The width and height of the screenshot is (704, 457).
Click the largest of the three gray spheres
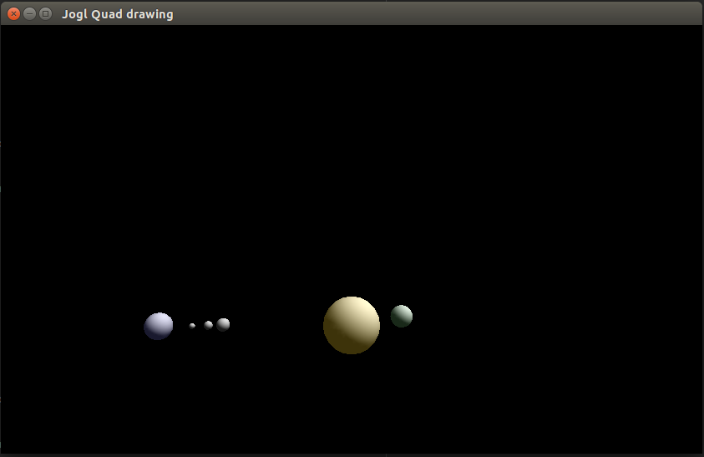coord(223,324)
